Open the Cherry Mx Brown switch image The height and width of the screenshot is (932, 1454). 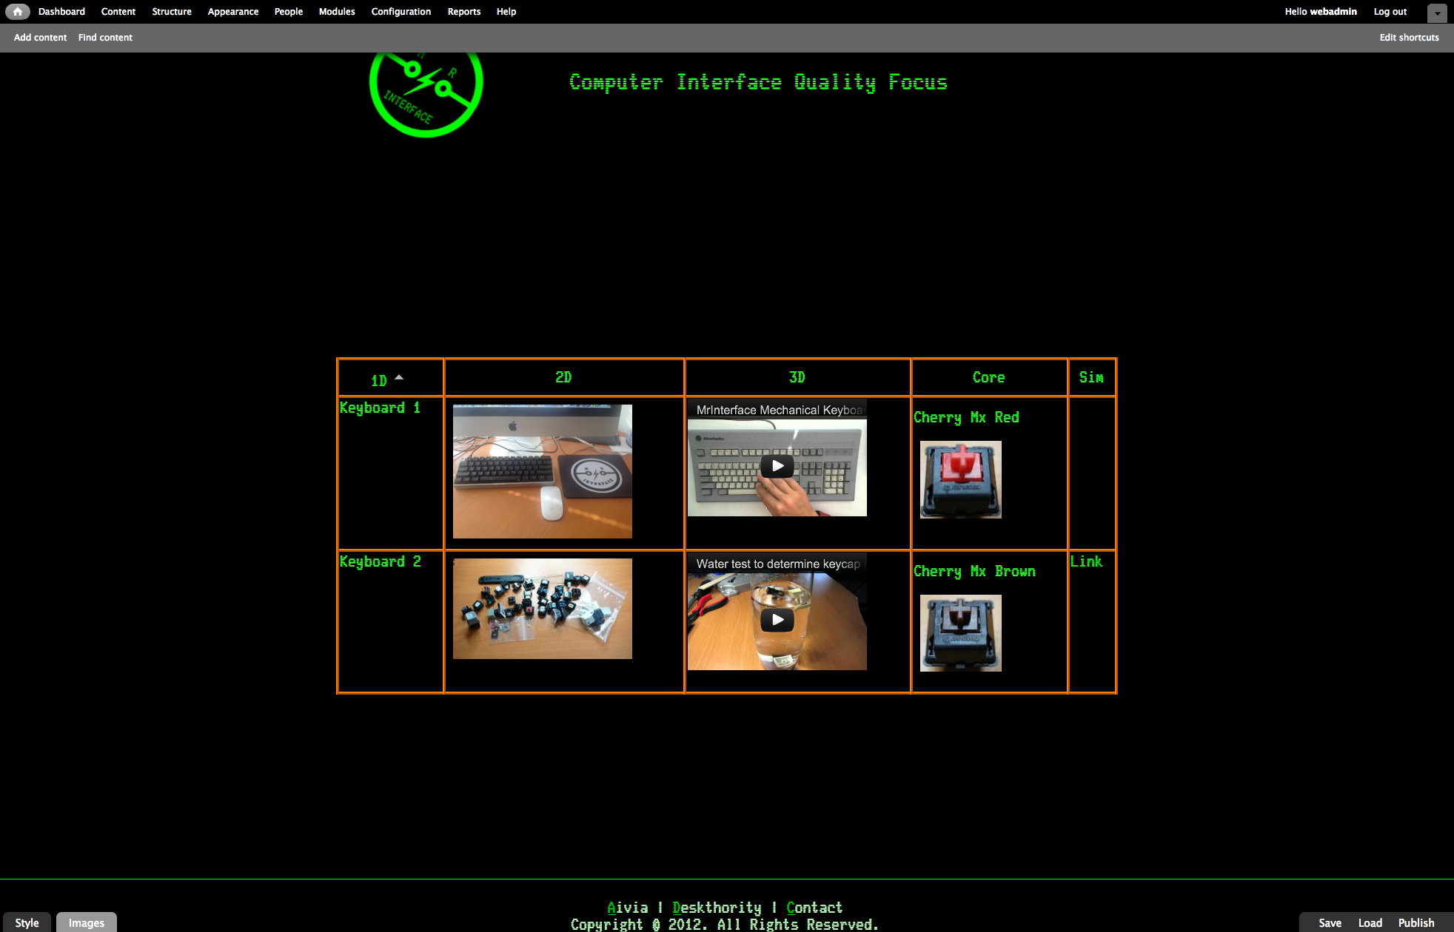pos(959,633)
